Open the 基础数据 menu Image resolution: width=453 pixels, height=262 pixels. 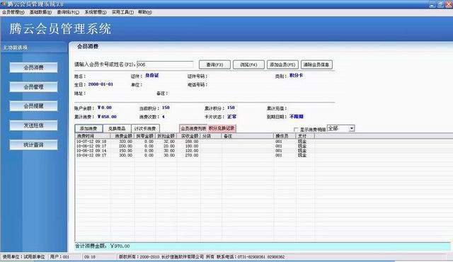click(x=40, y=12)
